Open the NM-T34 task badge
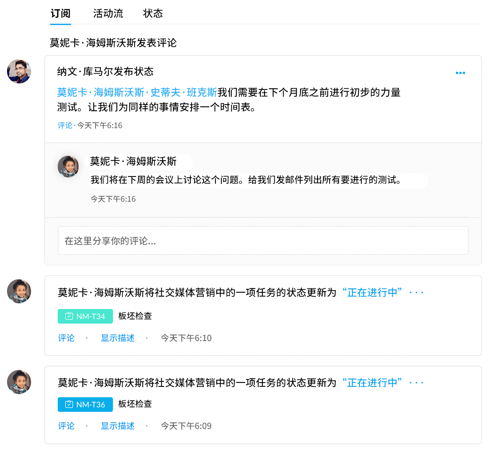 coord(85,316)
